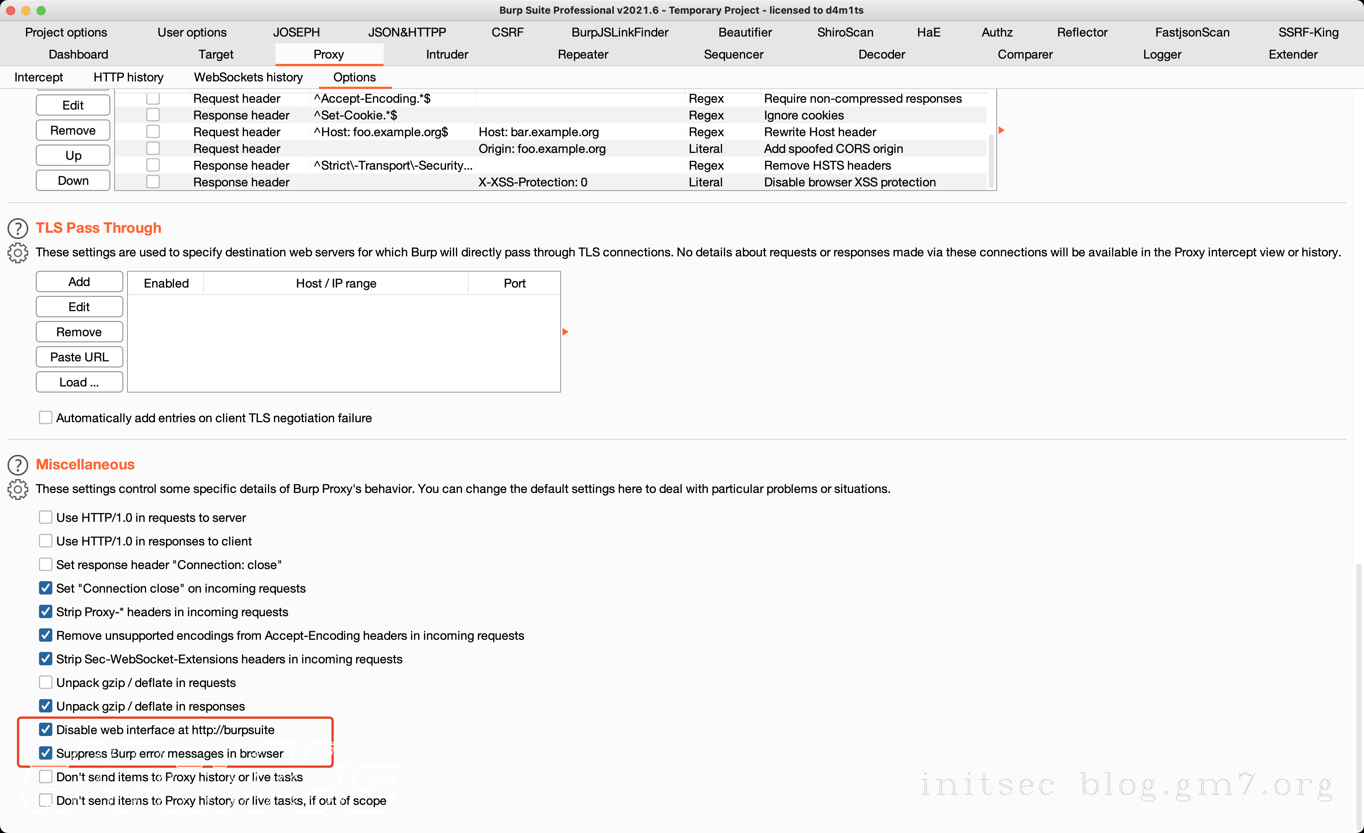Click the yellow macOS minimize button
Viewport: 1364px width, 833px height.
25,11
